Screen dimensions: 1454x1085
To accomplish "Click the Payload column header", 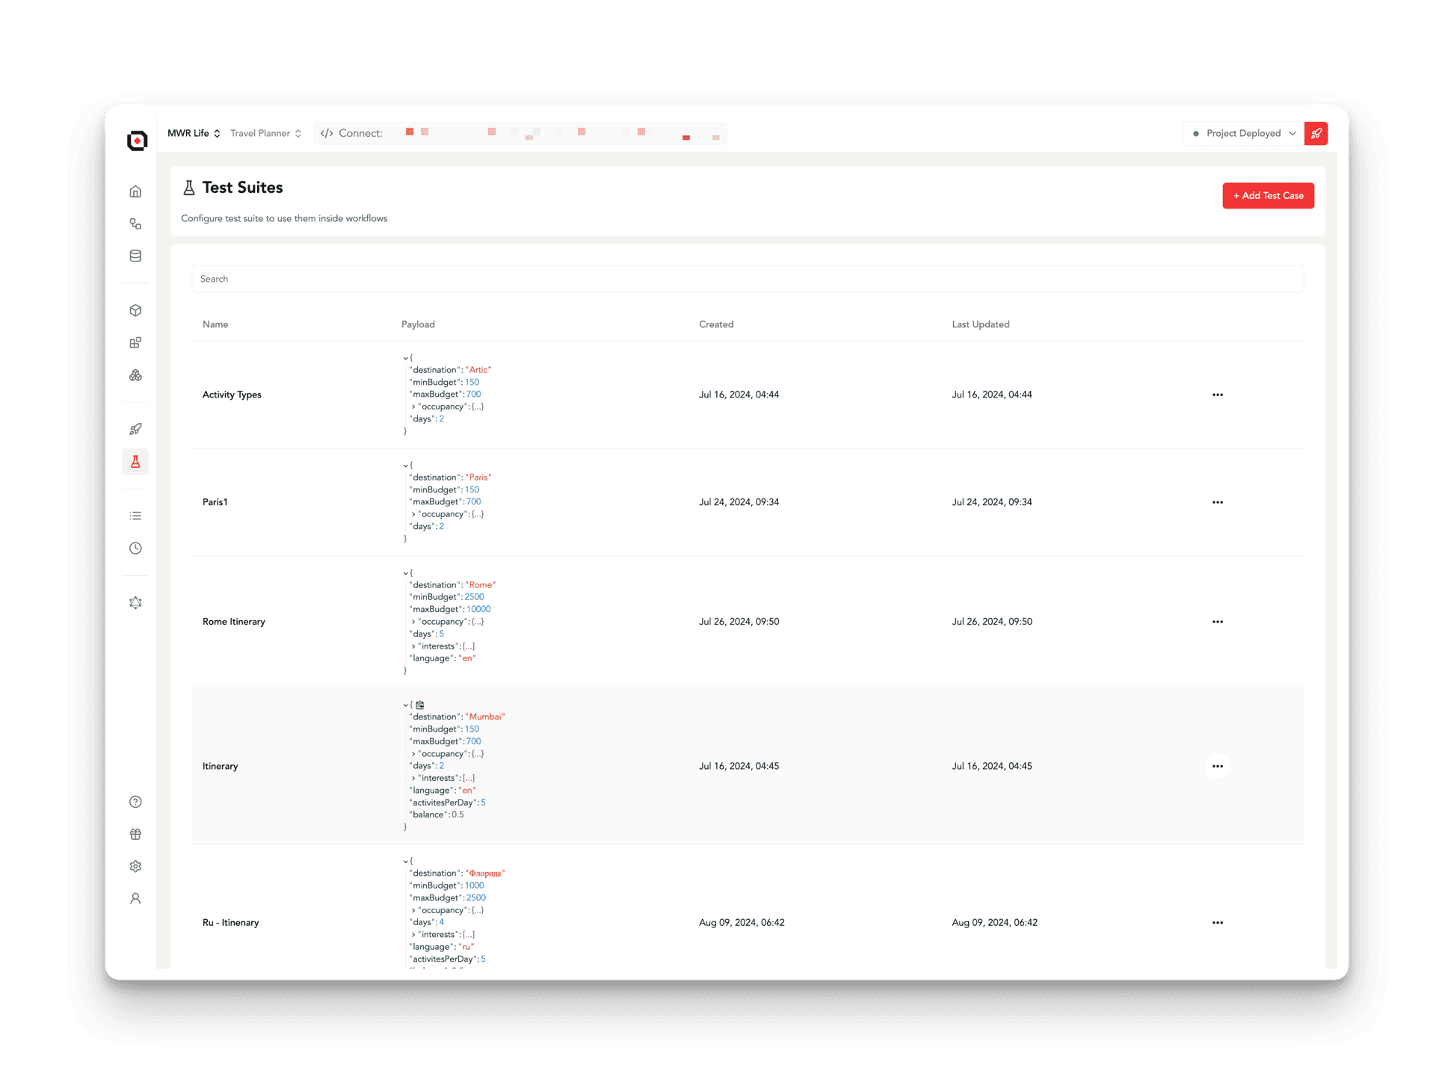I will click(x=418, y=324).
